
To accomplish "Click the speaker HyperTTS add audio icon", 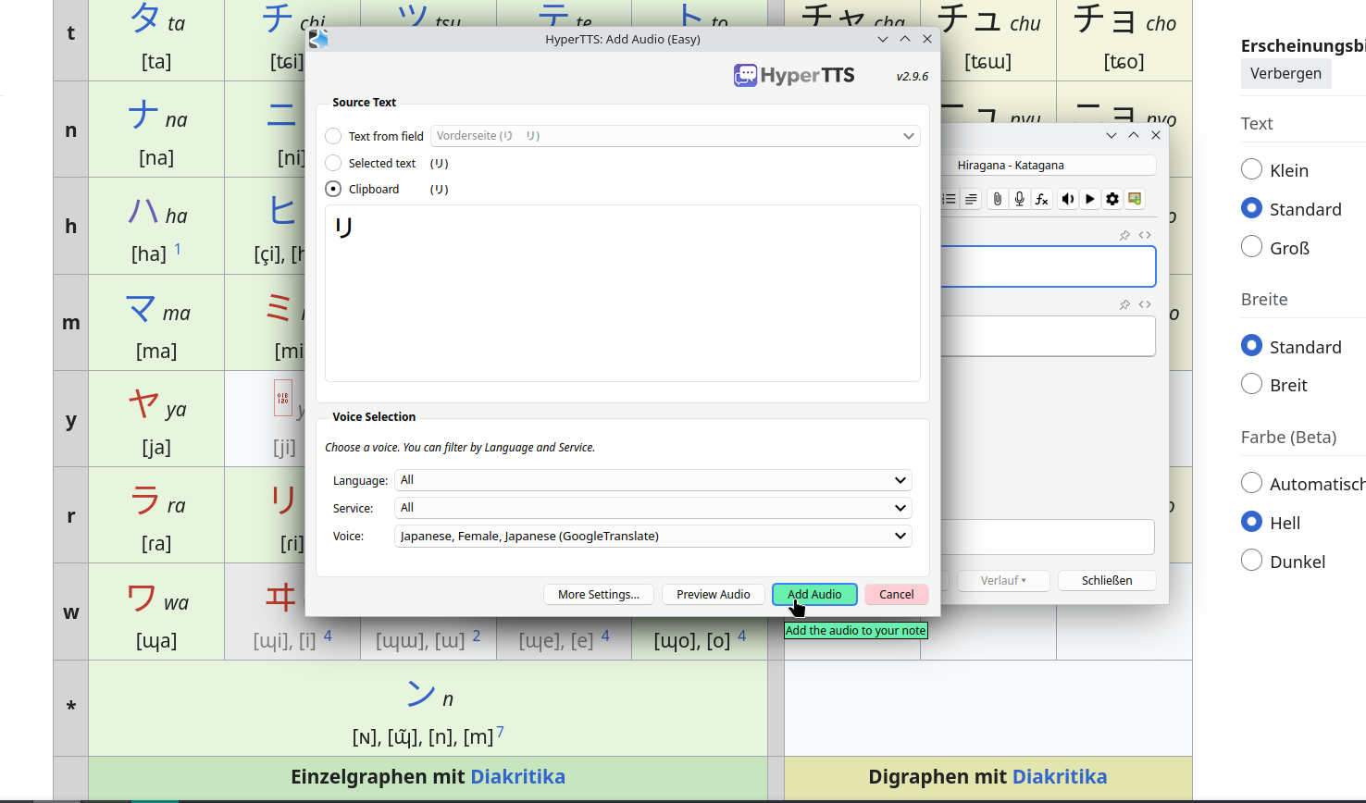I will [1068, 199].
